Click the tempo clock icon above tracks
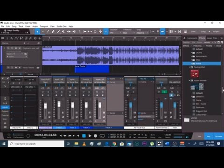This screenshot has height=168, width=224. (35, 38)
